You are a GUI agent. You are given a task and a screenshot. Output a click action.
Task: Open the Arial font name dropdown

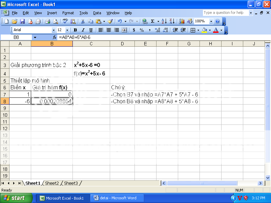pyautogui.click(x=54, y=30)
